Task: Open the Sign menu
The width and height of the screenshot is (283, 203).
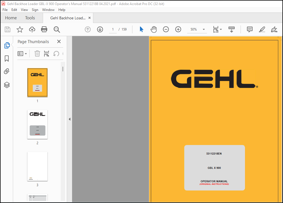Action: click(x=35, y=10)
